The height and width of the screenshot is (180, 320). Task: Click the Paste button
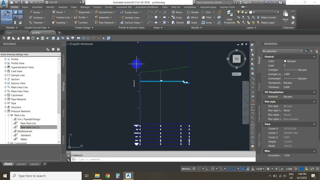pyautogui.click(x=285, y=16)
